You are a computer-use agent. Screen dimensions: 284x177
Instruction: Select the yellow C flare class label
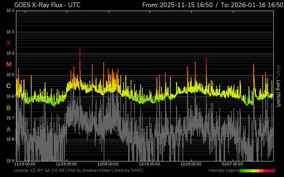pyautogui.click(x=9, y=86)
